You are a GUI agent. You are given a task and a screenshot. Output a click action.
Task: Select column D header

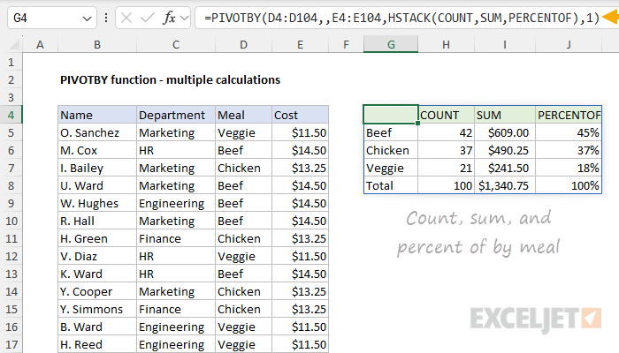coord(243,44)
